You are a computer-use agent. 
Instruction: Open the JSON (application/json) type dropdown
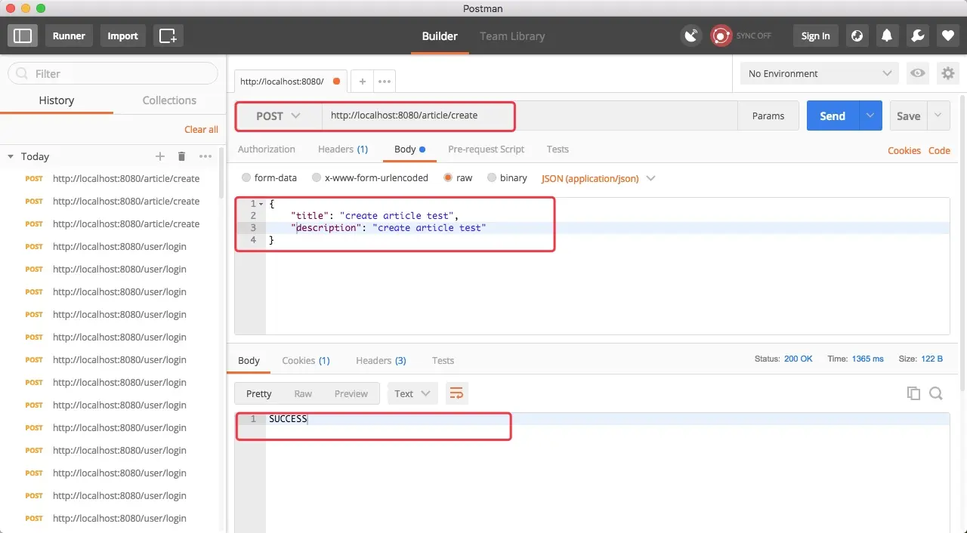[598, 178]
